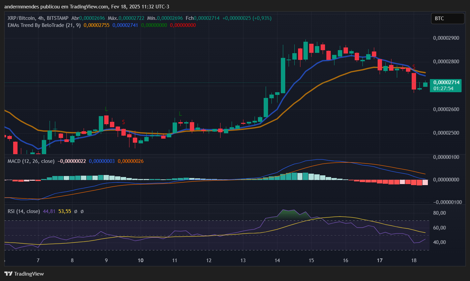Click date 13 on the time axis
This screenshot has width=470, height=281.
(243, 260)
